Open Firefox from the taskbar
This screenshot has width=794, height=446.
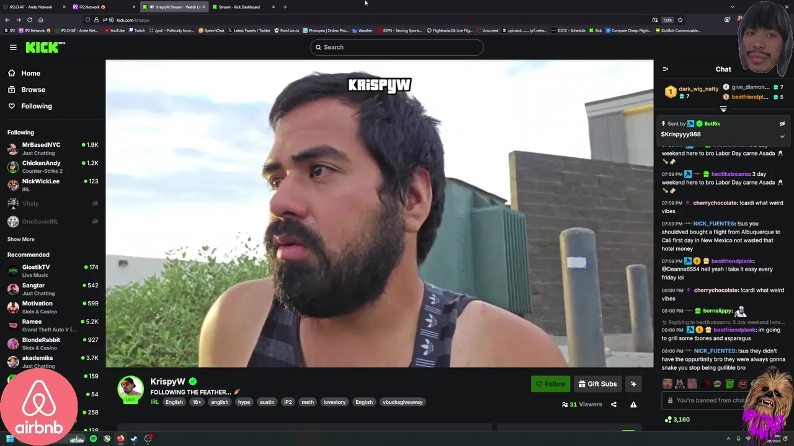click(120, 439)
